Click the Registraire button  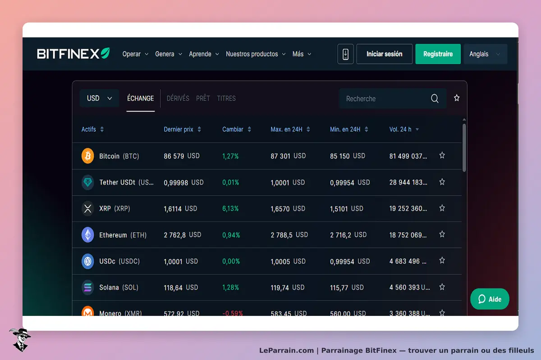pos(438,54)
